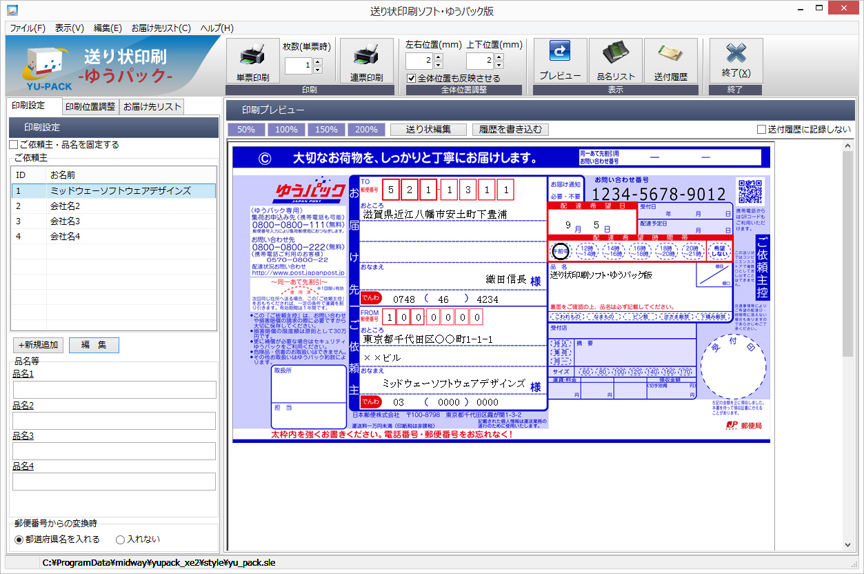Click the 枚数(単票時) number field
The width and height of the screenshot is (864, 574).
click(299, 66)
